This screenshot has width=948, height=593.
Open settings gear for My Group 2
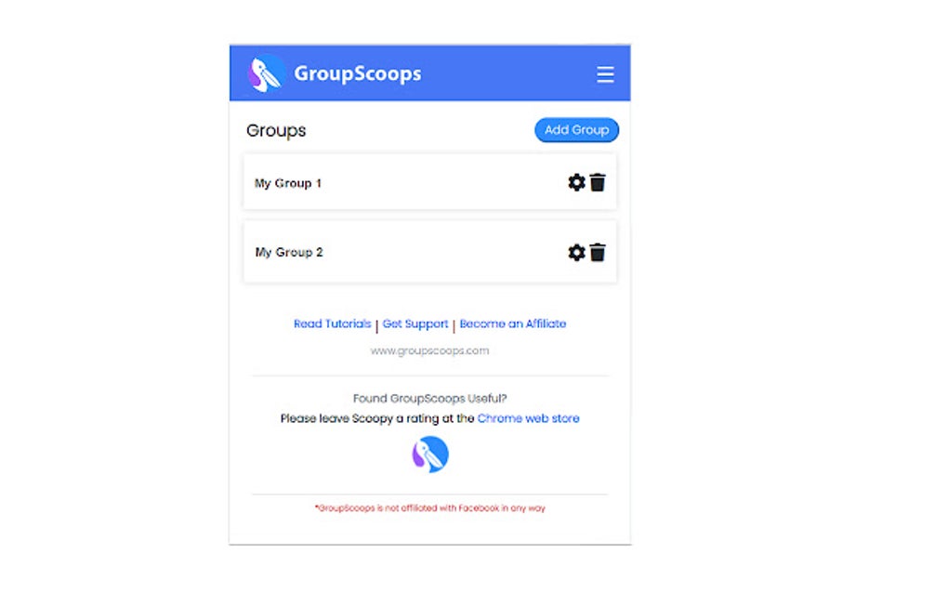(x=577, y=253)
